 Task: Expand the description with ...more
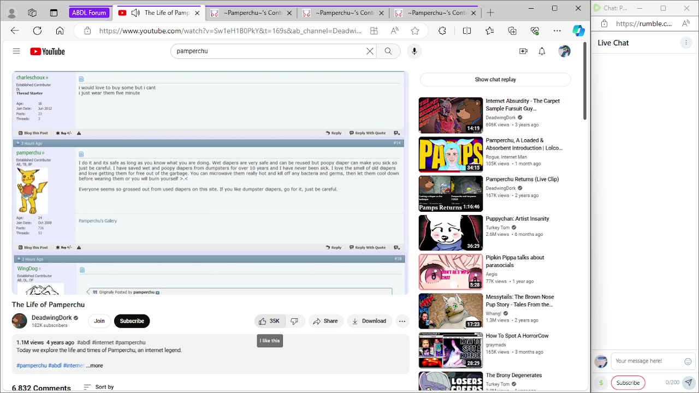point(94,366)
